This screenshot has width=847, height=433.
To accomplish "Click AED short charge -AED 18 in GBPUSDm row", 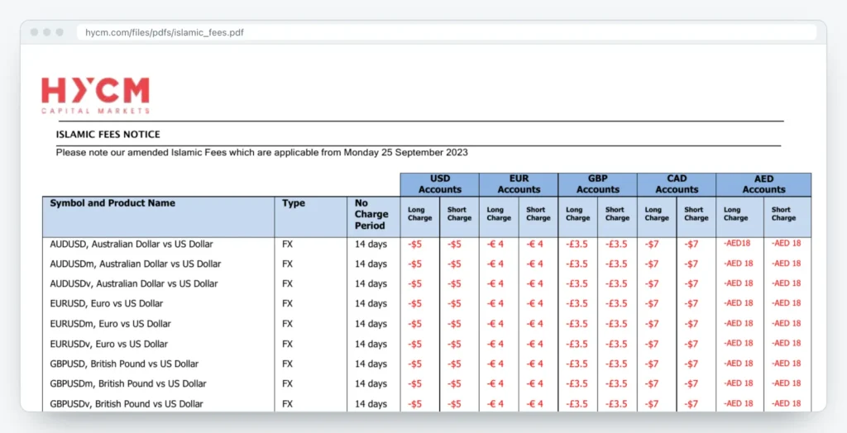I will 786,383.
